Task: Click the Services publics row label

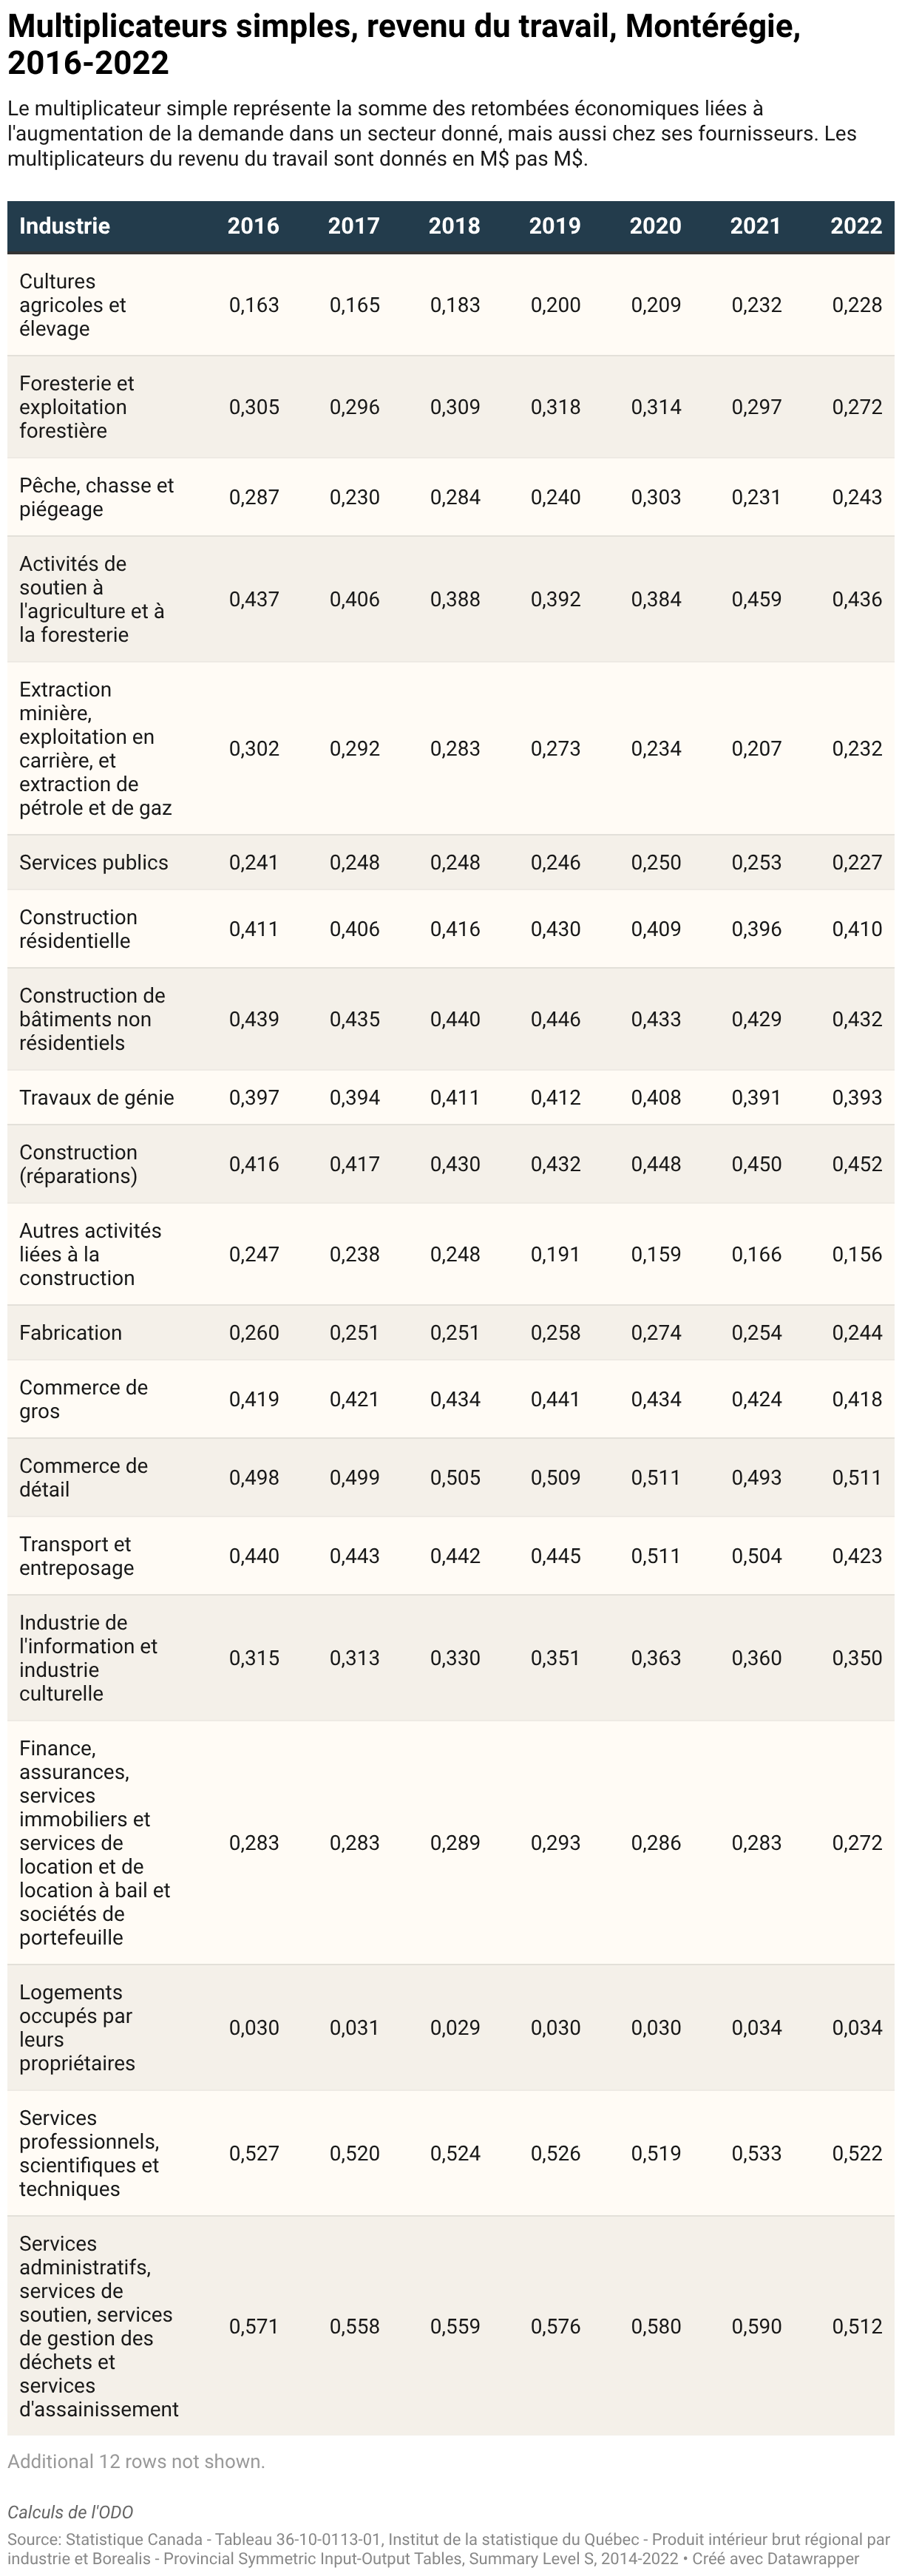Action: [94, 863]
